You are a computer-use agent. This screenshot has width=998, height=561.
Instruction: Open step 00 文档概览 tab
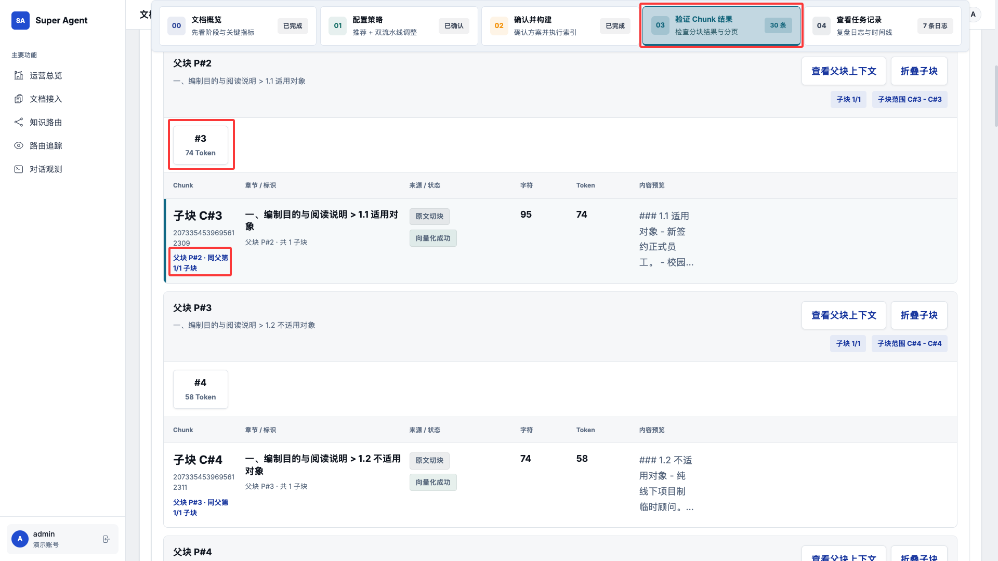coord(238,26)
